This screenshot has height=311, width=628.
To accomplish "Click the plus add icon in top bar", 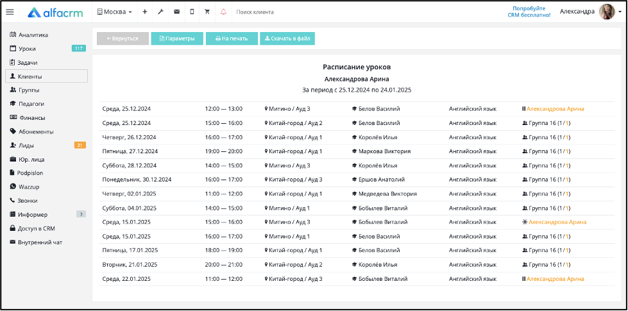I will point(144,12).
